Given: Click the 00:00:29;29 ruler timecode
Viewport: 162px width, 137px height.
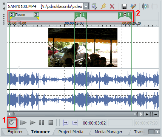Looking at the screenshot, I should click(132, 23).
